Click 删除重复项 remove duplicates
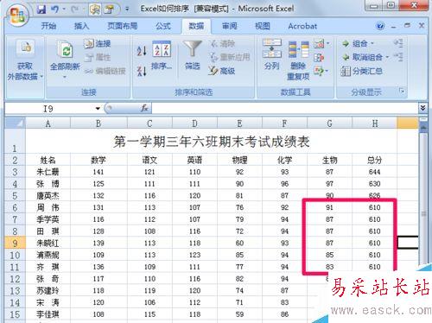 (x=298, y=60)
